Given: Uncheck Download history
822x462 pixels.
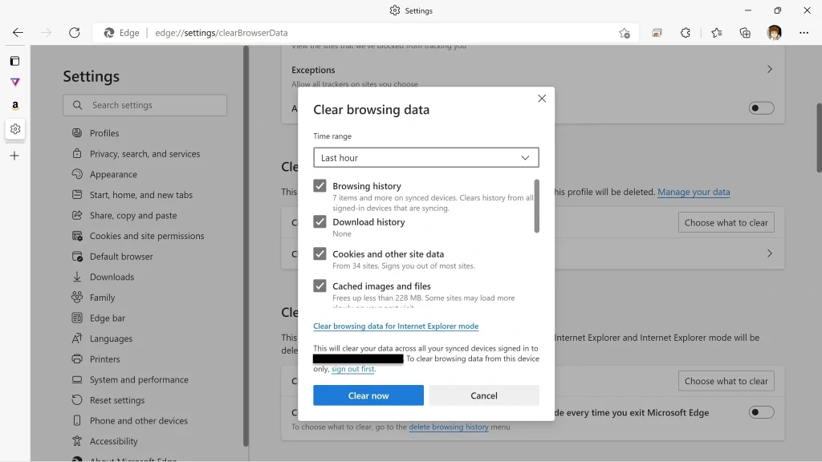Looking at the screenshot, I should [x=319, y=222].
